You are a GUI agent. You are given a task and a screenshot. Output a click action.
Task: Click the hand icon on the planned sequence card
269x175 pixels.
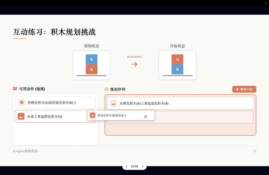pyautogui.click(x=113, y=103)
